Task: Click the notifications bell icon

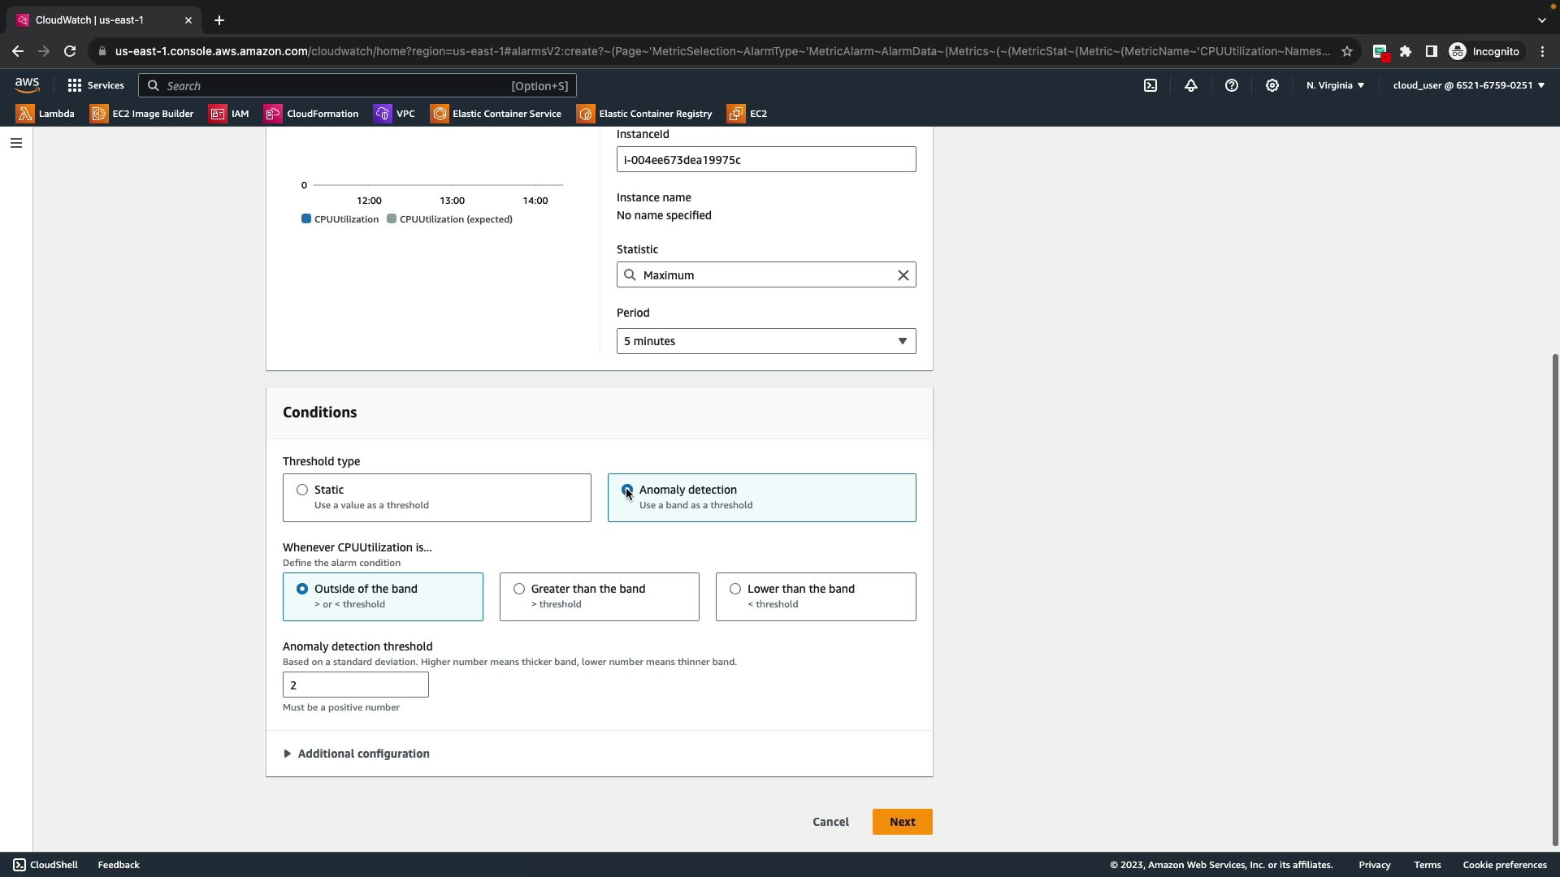Action: click(x=1191, y=85)
